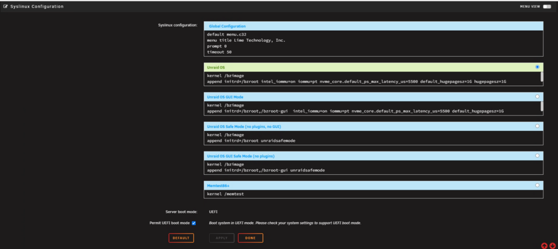Click the Unraid OS text area scrollbar

tap(542, 77)
